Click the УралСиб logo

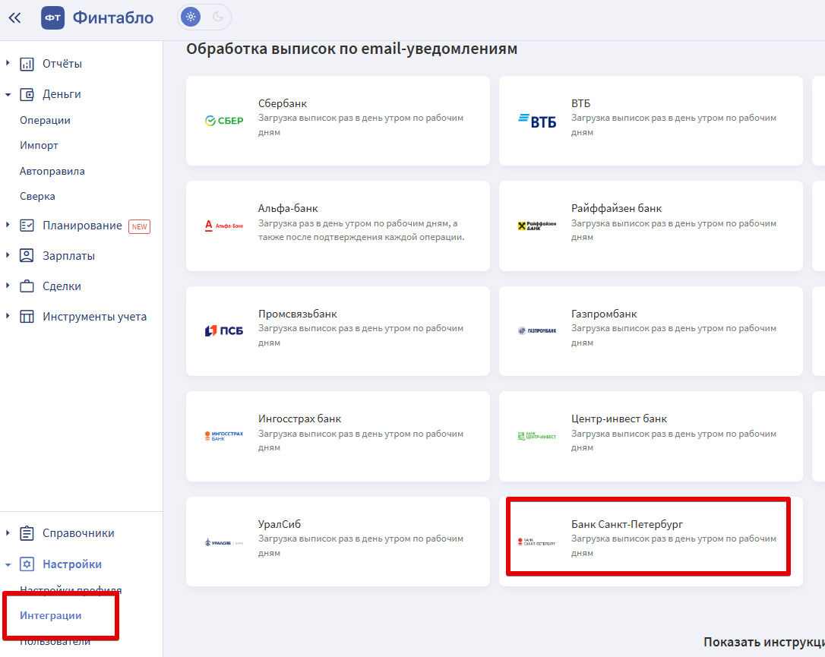pos(224,542)
